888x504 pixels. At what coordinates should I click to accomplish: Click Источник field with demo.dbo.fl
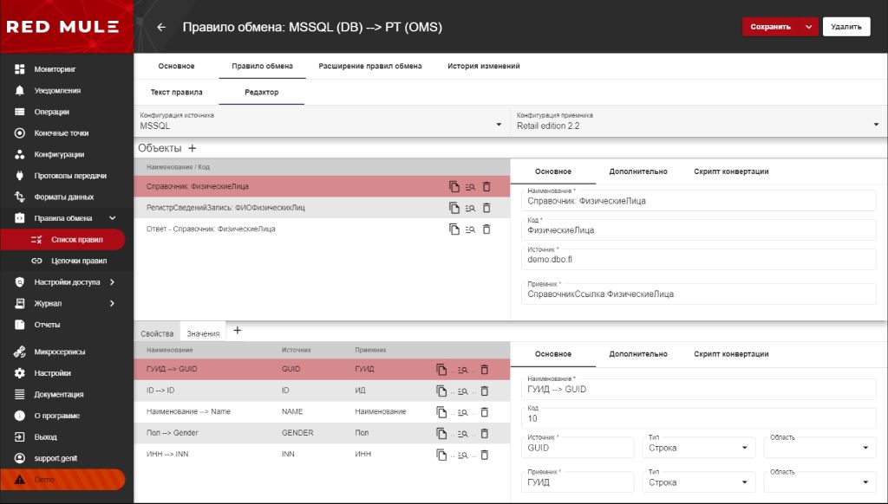coord(698,258)
